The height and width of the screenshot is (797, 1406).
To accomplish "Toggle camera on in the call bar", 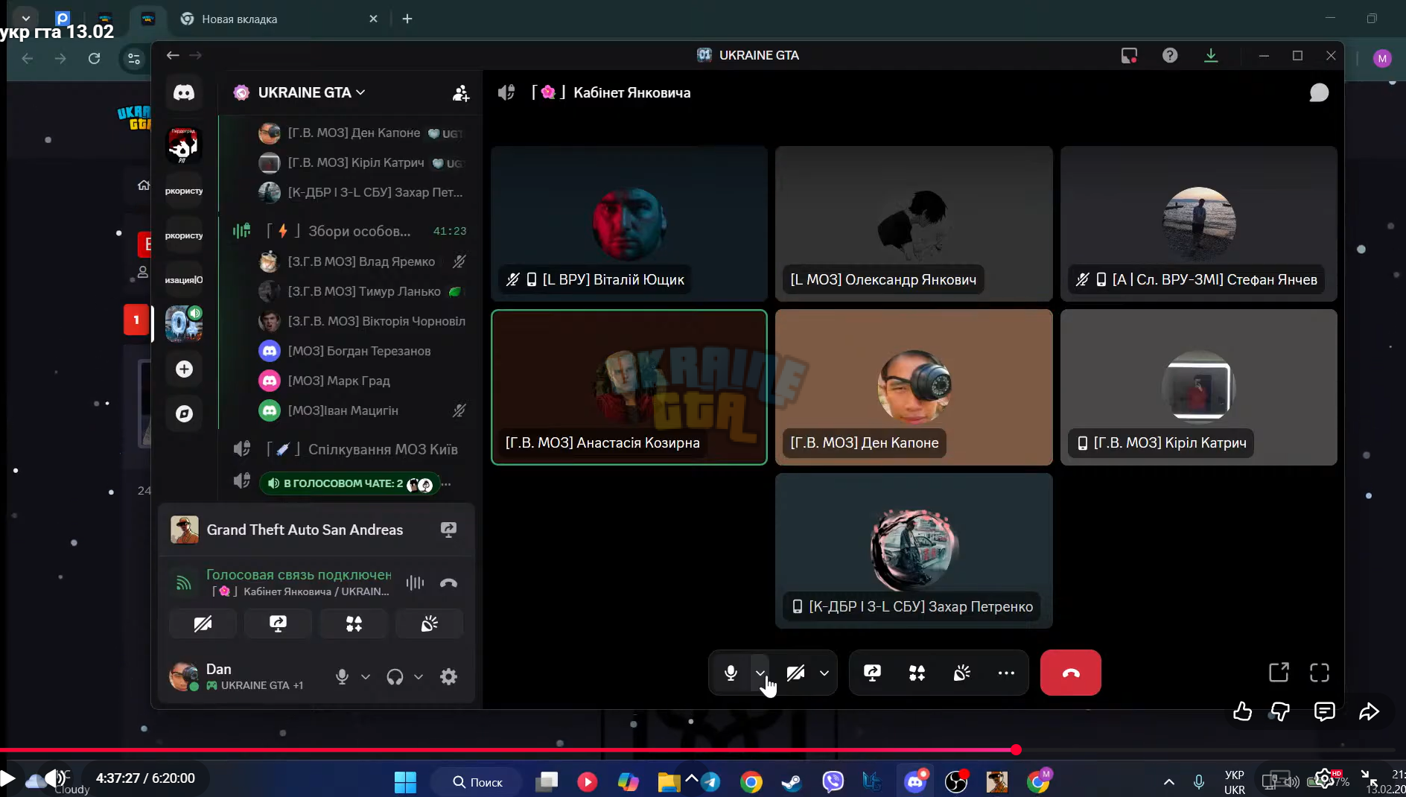I will 795,673.
